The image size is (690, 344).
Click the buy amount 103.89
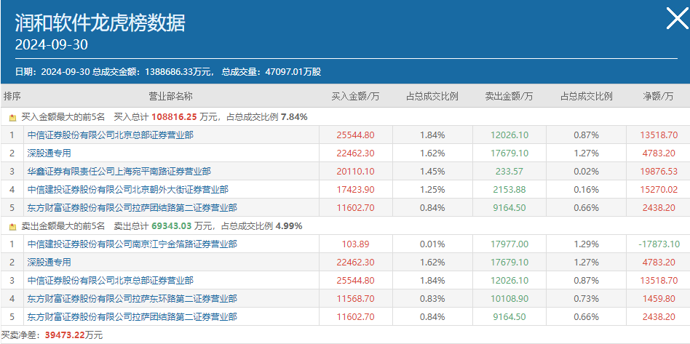355,244
